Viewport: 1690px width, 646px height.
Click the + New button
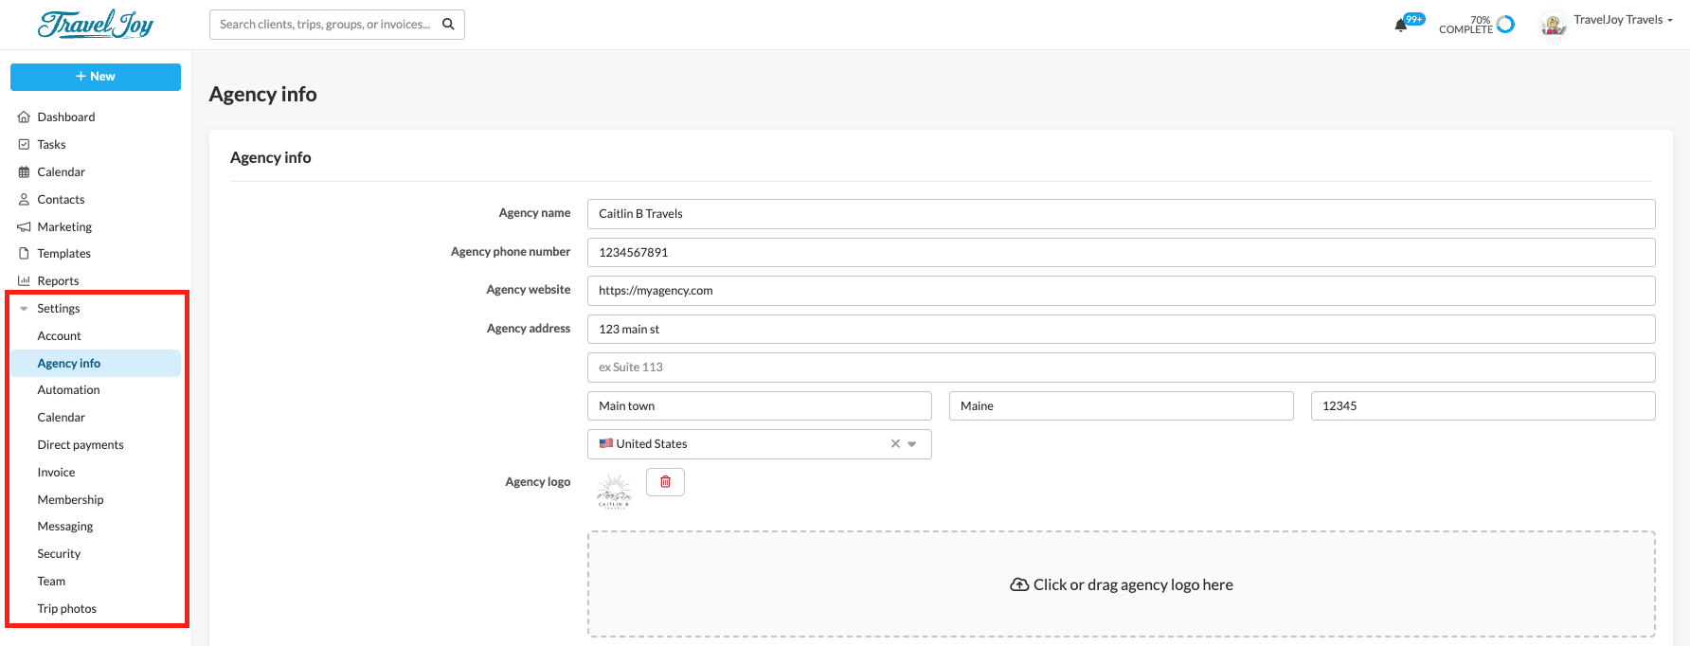[96, 77]
